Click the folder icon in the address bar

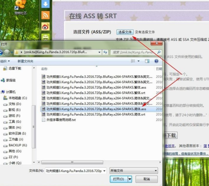[17, 52]
